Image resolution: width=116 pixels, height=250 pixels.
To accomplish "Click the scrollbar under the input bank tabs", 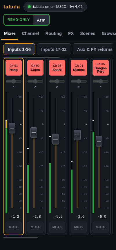I will (31, 57).
